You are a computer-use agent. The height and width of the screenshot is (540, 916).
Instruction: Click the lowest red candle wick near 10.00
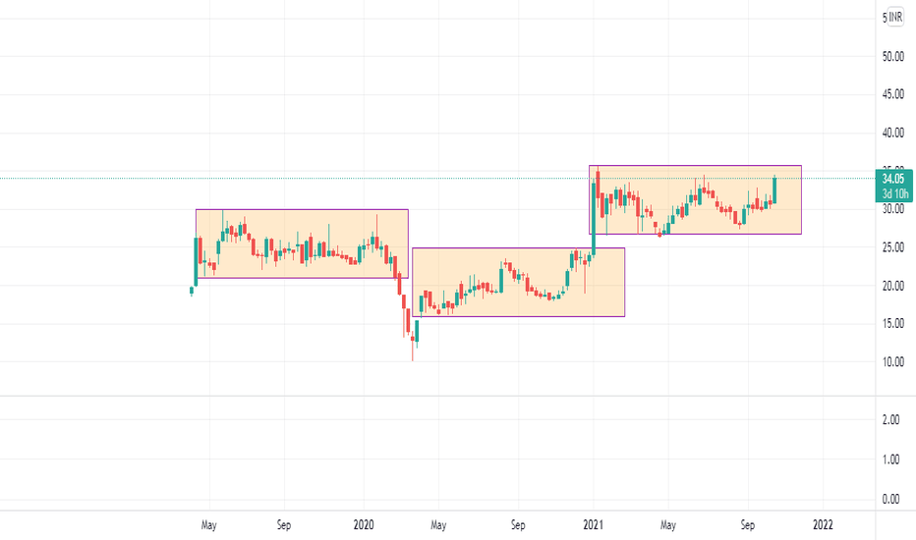pos(413,349)
